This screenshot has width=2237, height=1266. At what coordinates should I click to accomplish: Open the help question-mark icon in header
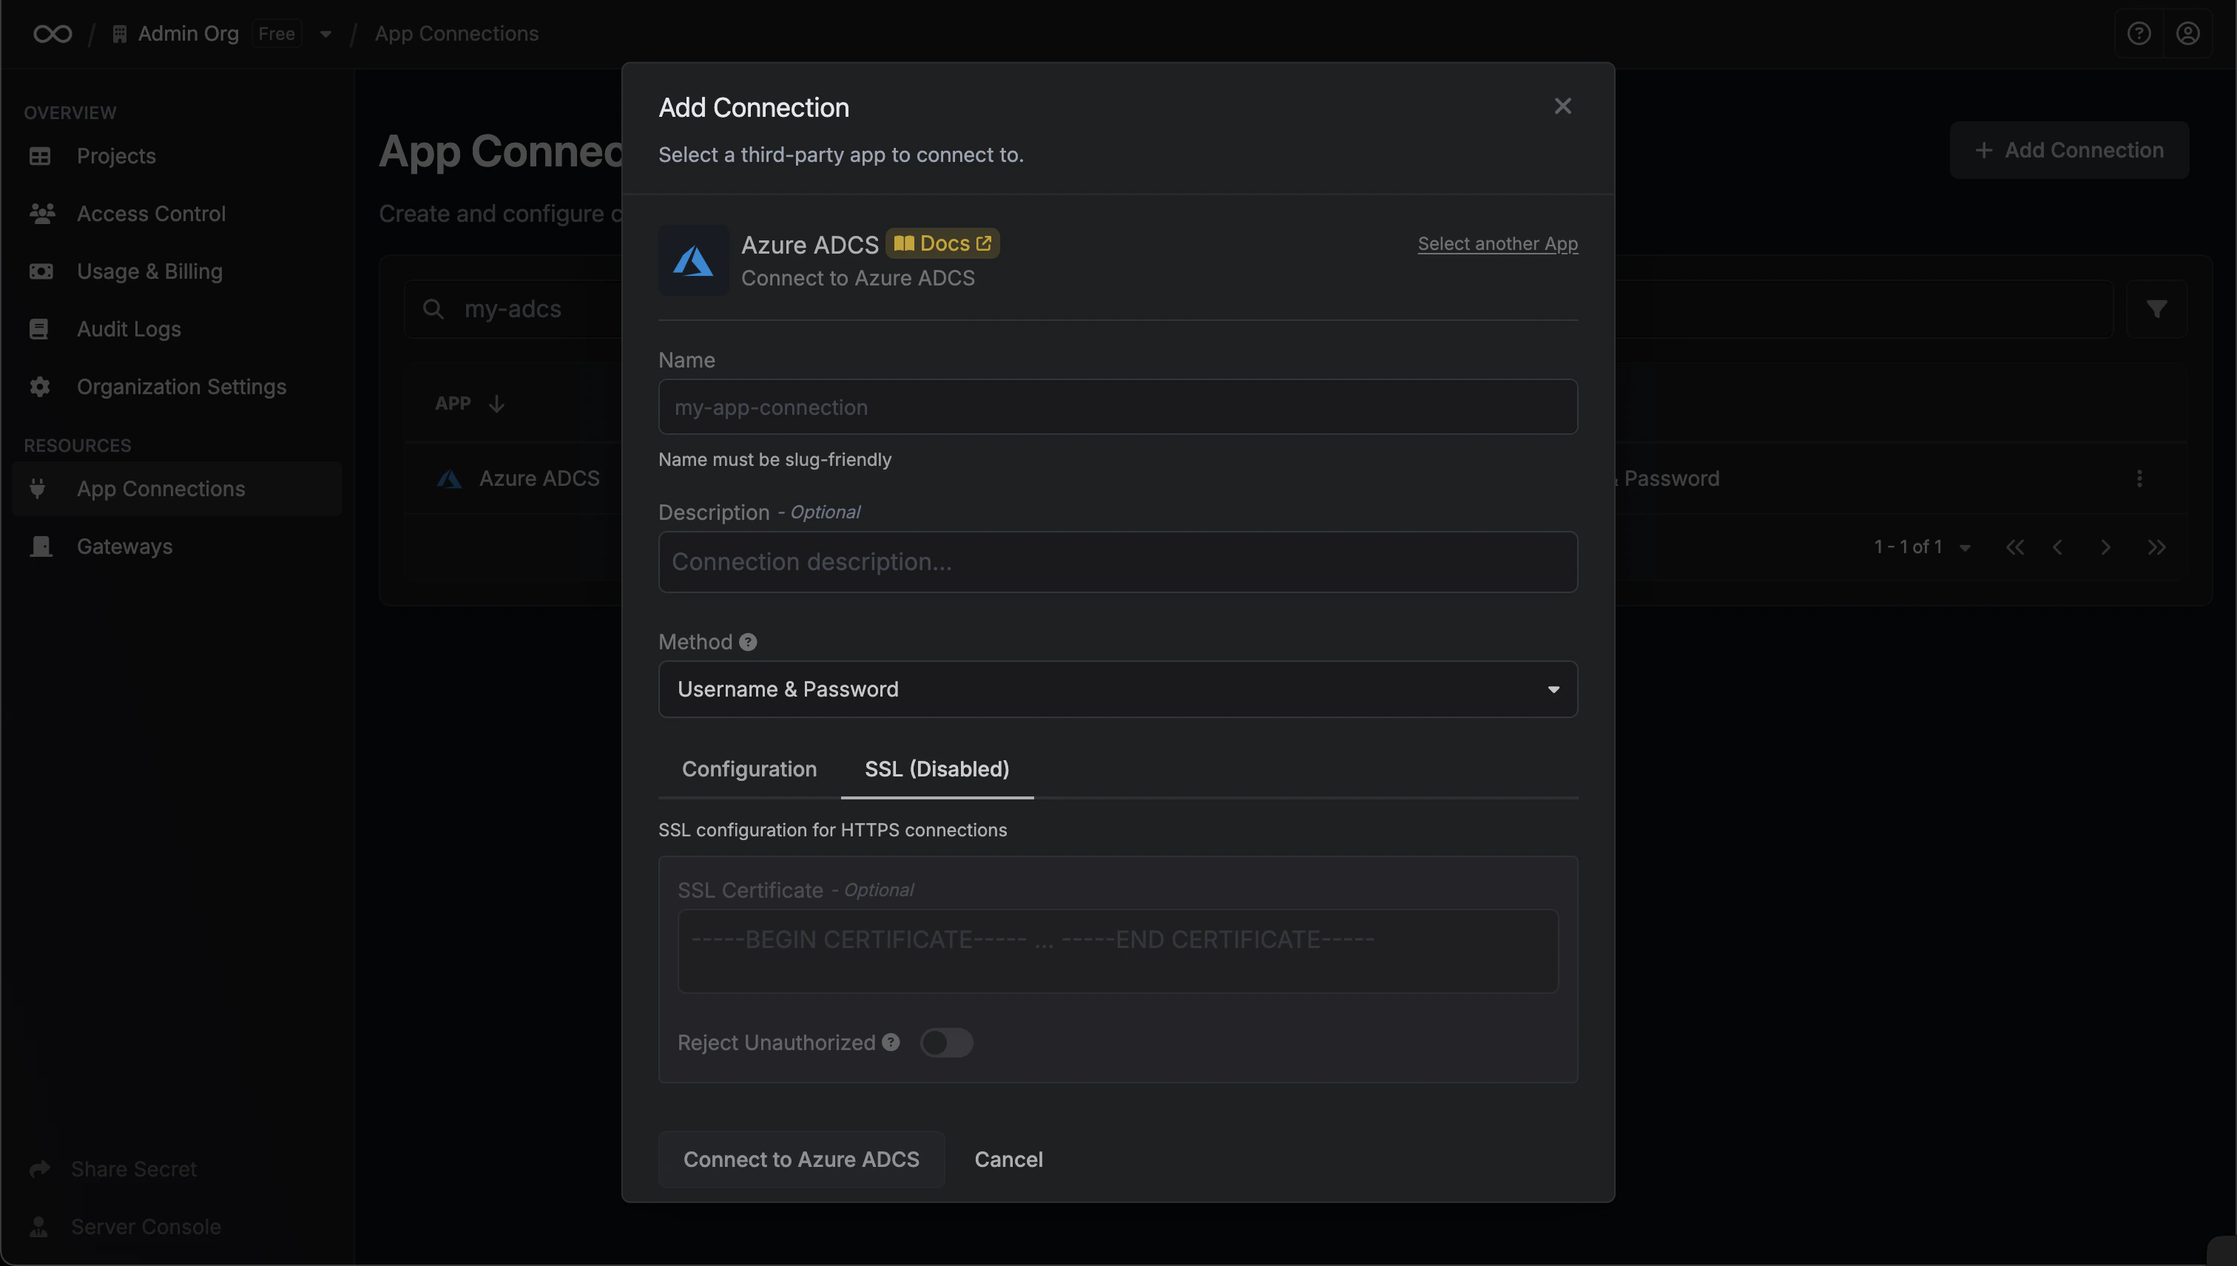click(2139, 34)
